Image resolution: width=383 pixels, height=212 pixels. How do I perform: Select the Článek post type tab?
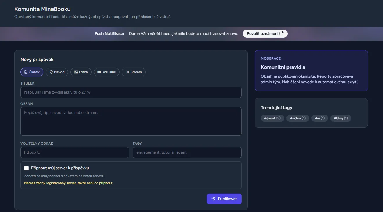point(32,72)
